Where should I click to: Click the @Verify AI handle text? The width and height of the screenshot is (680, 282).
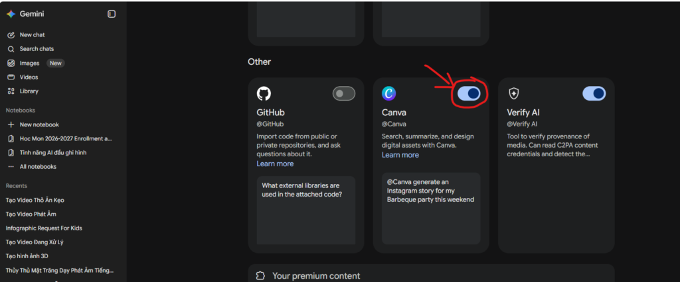pyautogui.click(x=522, y=124)
